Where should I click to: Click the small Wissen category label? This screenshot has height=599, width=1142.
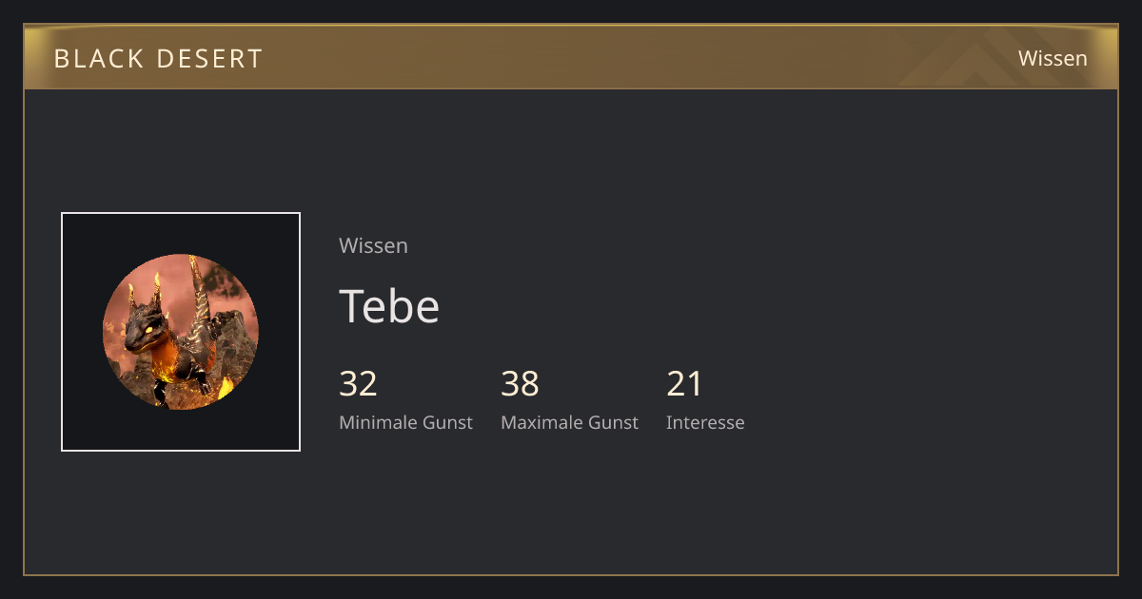[x=373, y=245]
